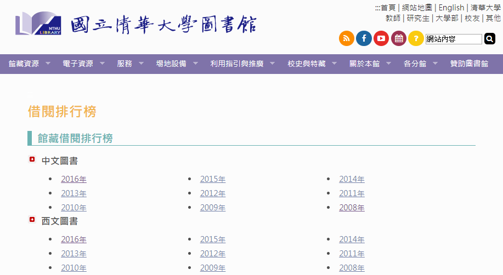Viewport: 503px width, 275px height.
Task: Open 2009年 under 西文圖書
Action: point(213,268)
